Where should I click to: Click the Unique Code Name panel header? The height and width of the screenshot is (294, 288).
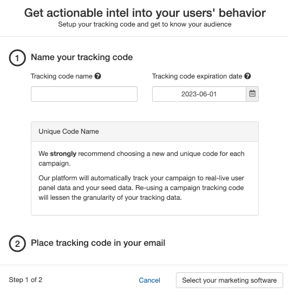(145, 132)
